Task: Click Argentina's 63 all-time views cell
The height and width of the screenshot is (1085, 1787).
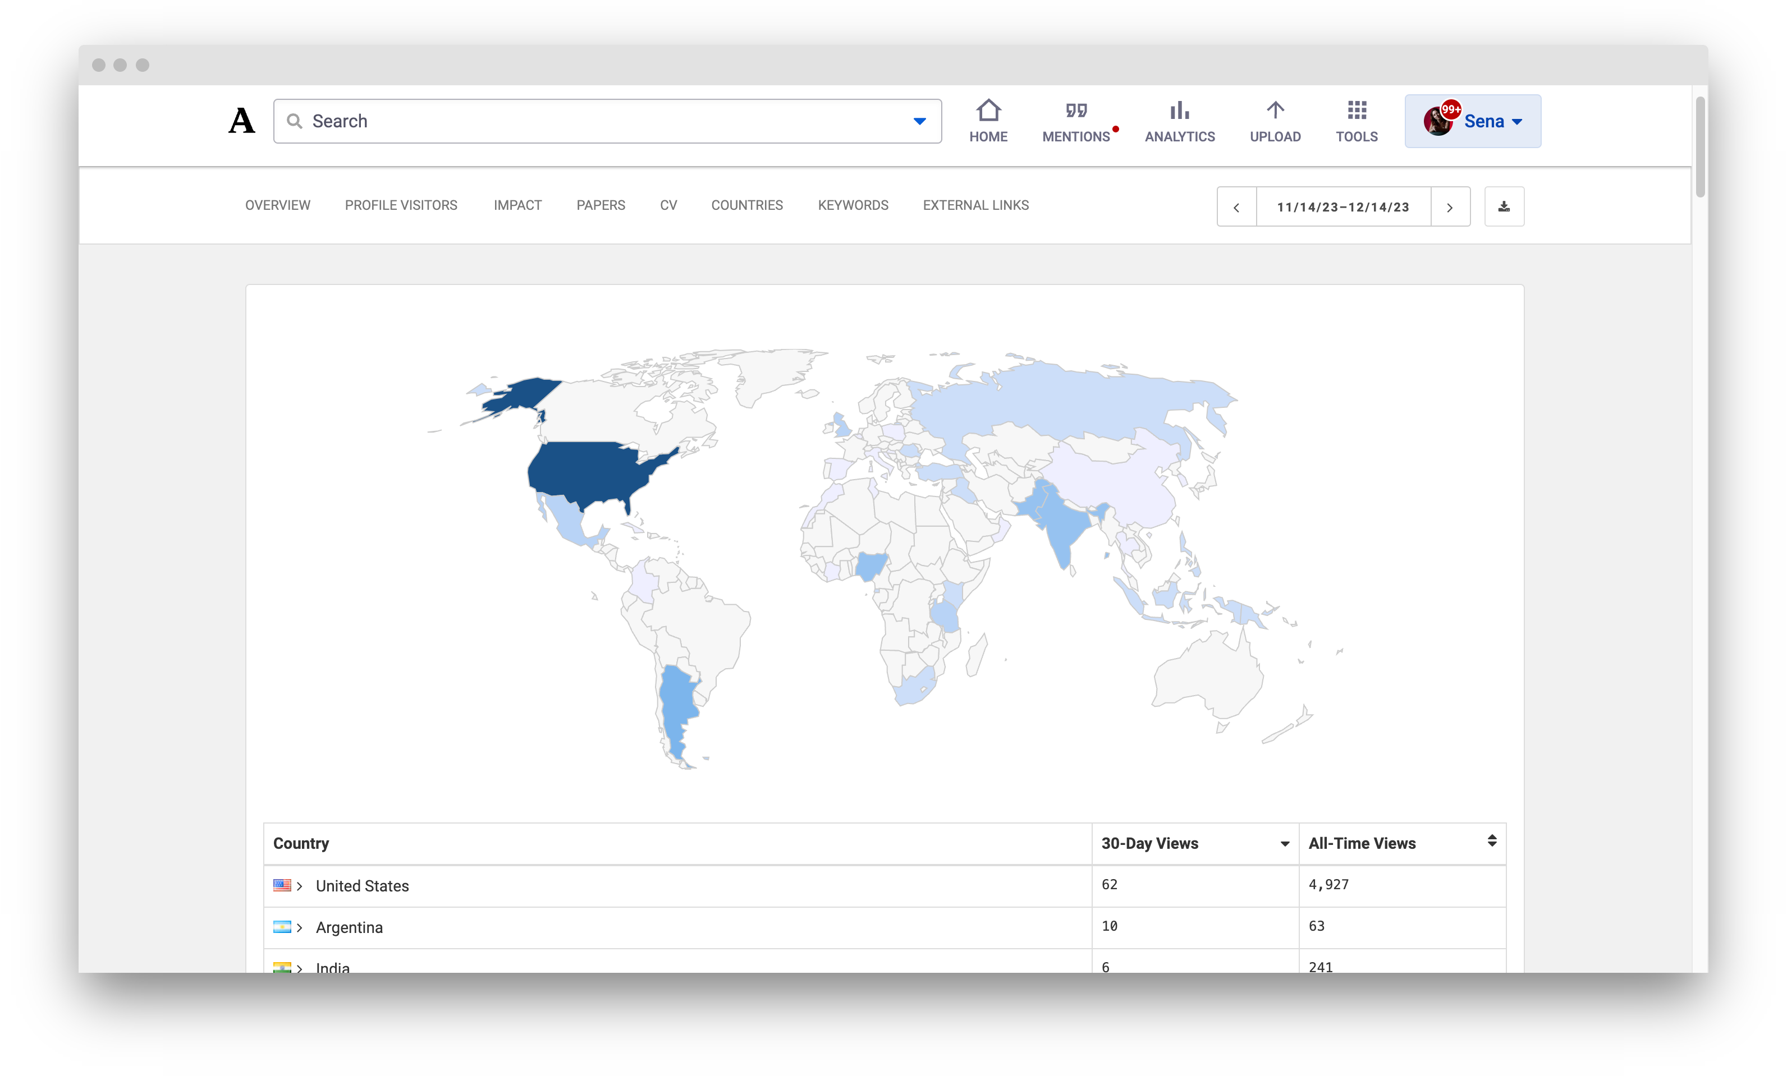Action: [1402, 927]
